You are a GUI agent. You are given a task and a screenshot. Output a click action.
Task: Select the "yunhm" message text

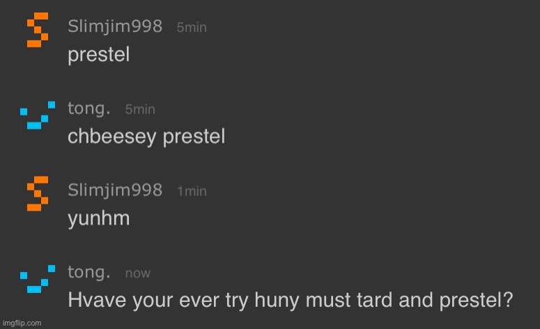[98, 219]
